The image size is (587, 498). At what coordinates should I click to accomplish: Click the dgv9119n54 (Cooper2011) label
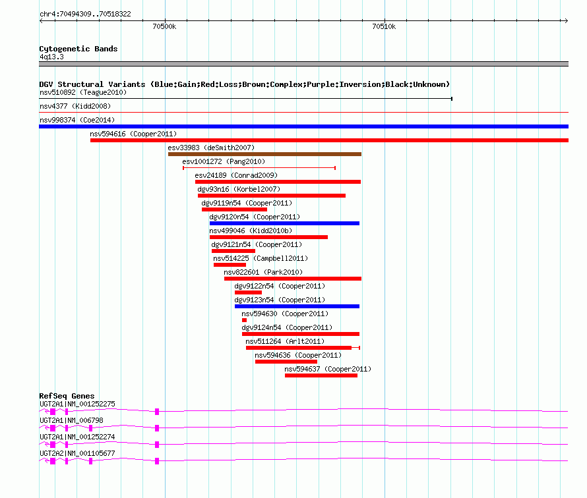click(247, 203)
